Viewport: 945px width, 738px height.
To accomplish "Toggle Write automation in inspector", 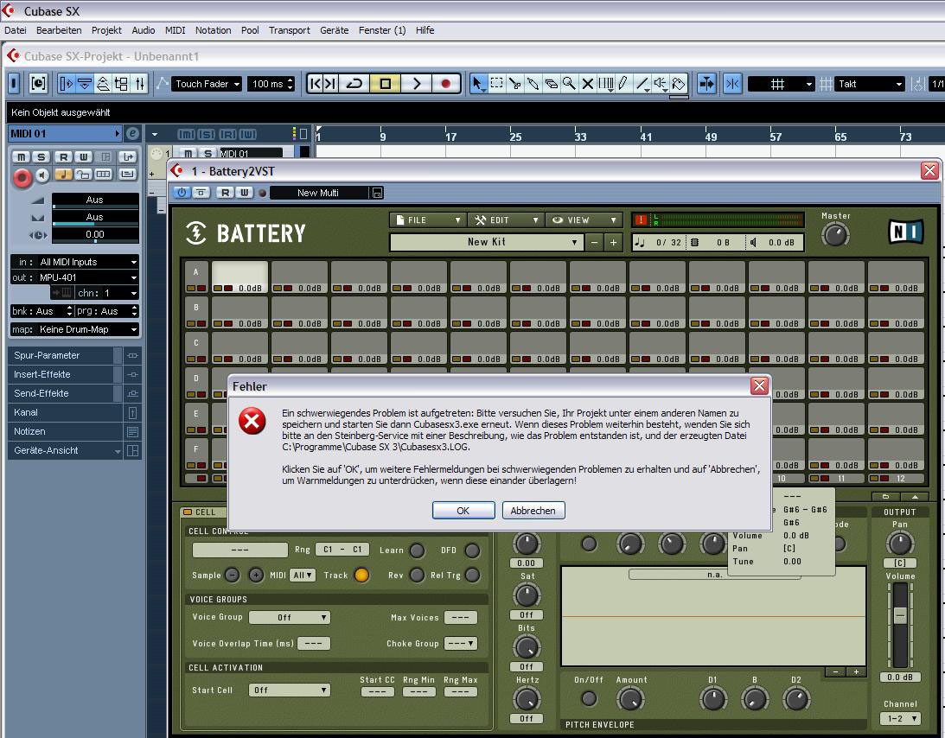I will tap(84, 156).
